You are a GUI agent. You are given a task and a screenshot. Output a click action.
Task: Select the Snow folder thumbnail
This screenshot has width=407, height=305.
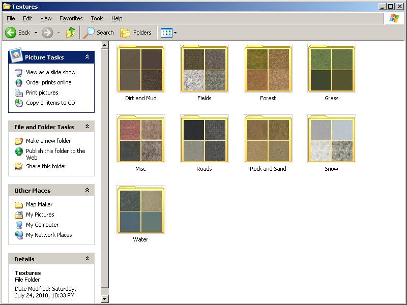(331, 139)
